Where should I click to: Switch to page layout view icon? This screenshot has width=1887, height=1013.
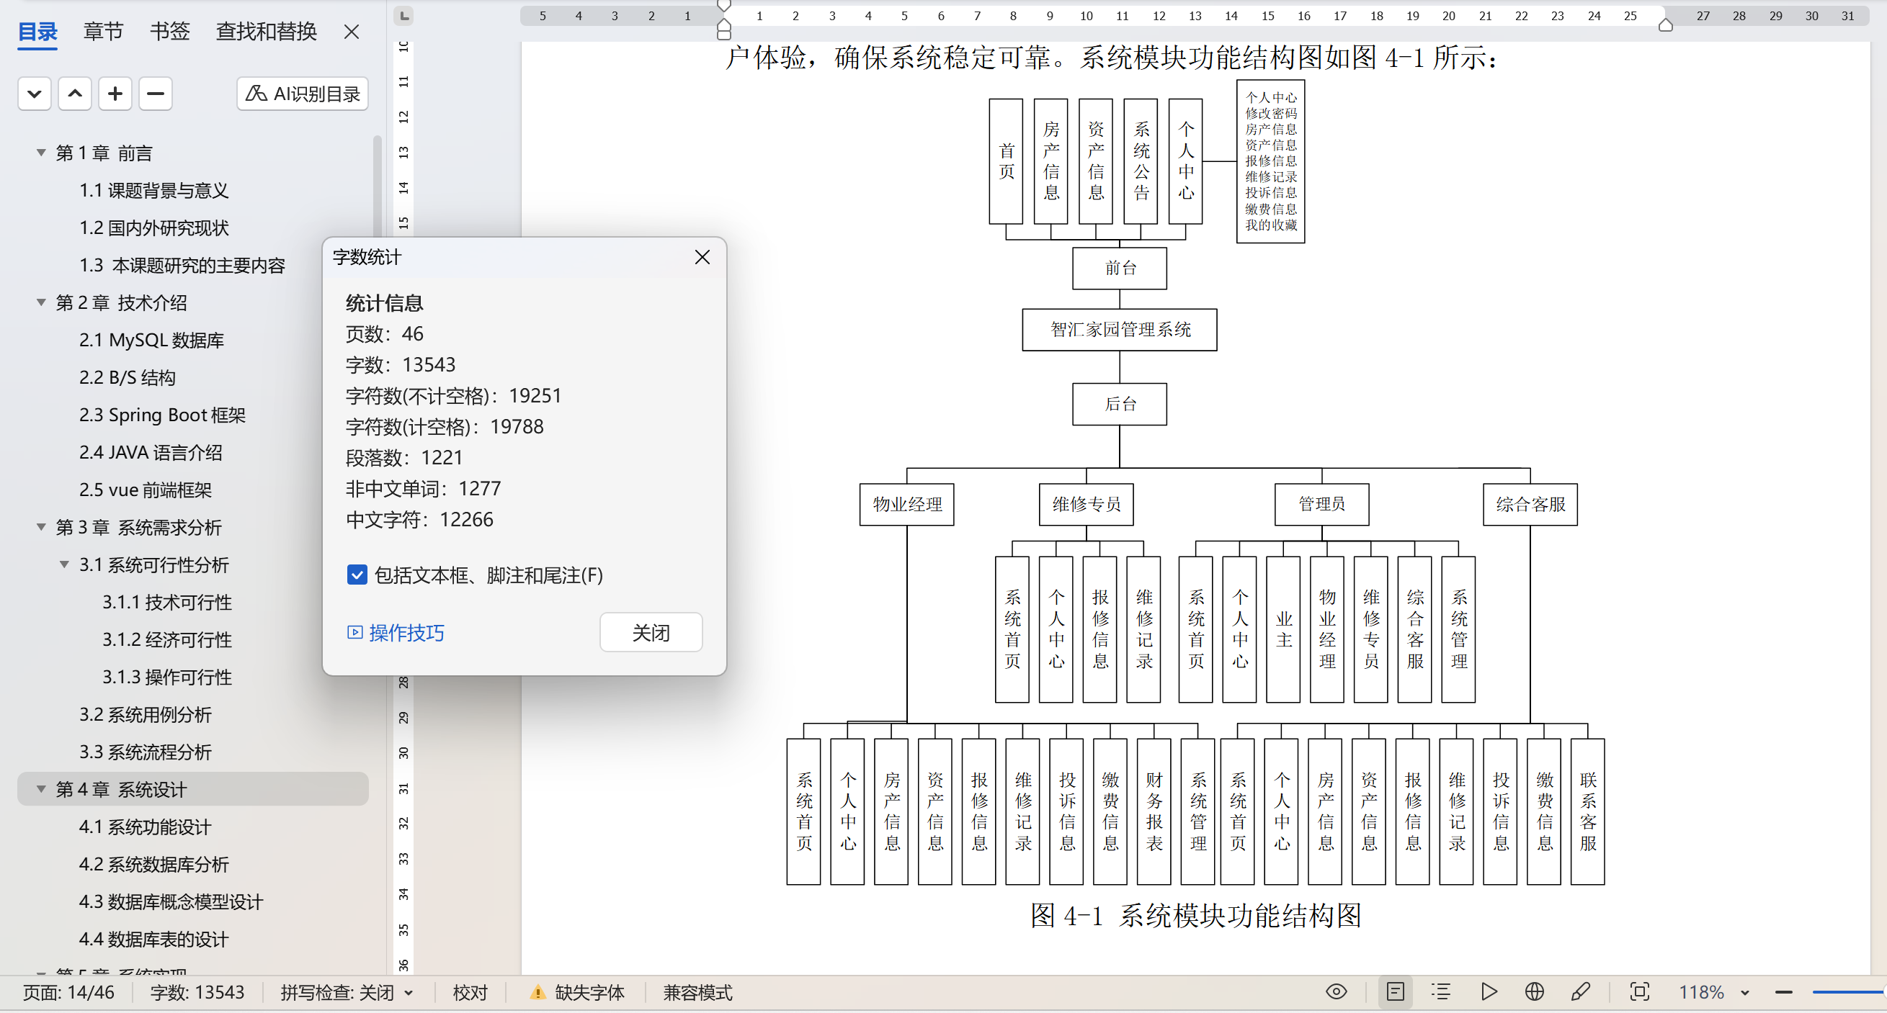[x=1395, y=992]
